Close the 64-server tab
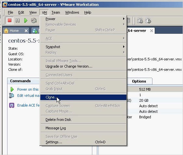Image resolution: width=183 pixels, height=155 pixels. click(x=151, y=31)
